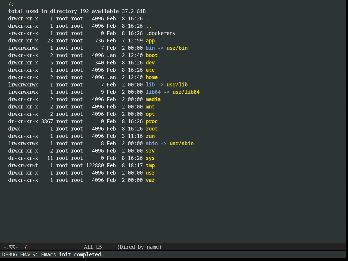Click permissions drwxrwxrwt of tmp row
Image resolution: width=348 pixels, height=261 pixels.
pos(23,166)
